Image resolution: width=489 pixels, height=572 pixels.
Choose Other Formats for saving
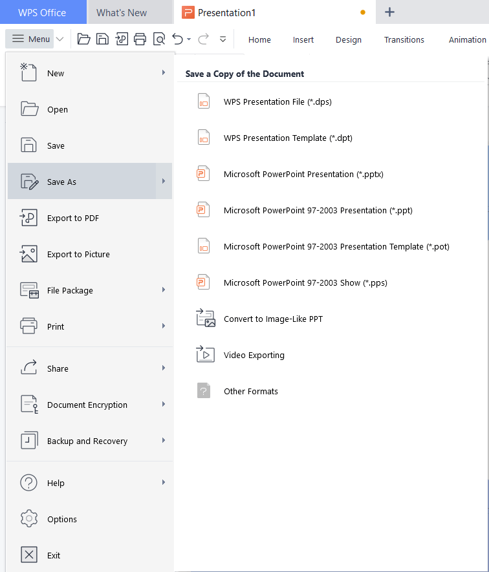click(250, 390)
